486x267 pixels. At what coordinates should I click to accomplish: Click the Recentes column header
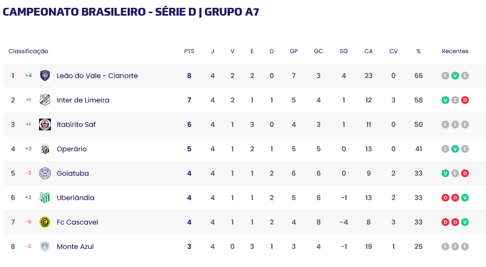(x=455, y=51)
